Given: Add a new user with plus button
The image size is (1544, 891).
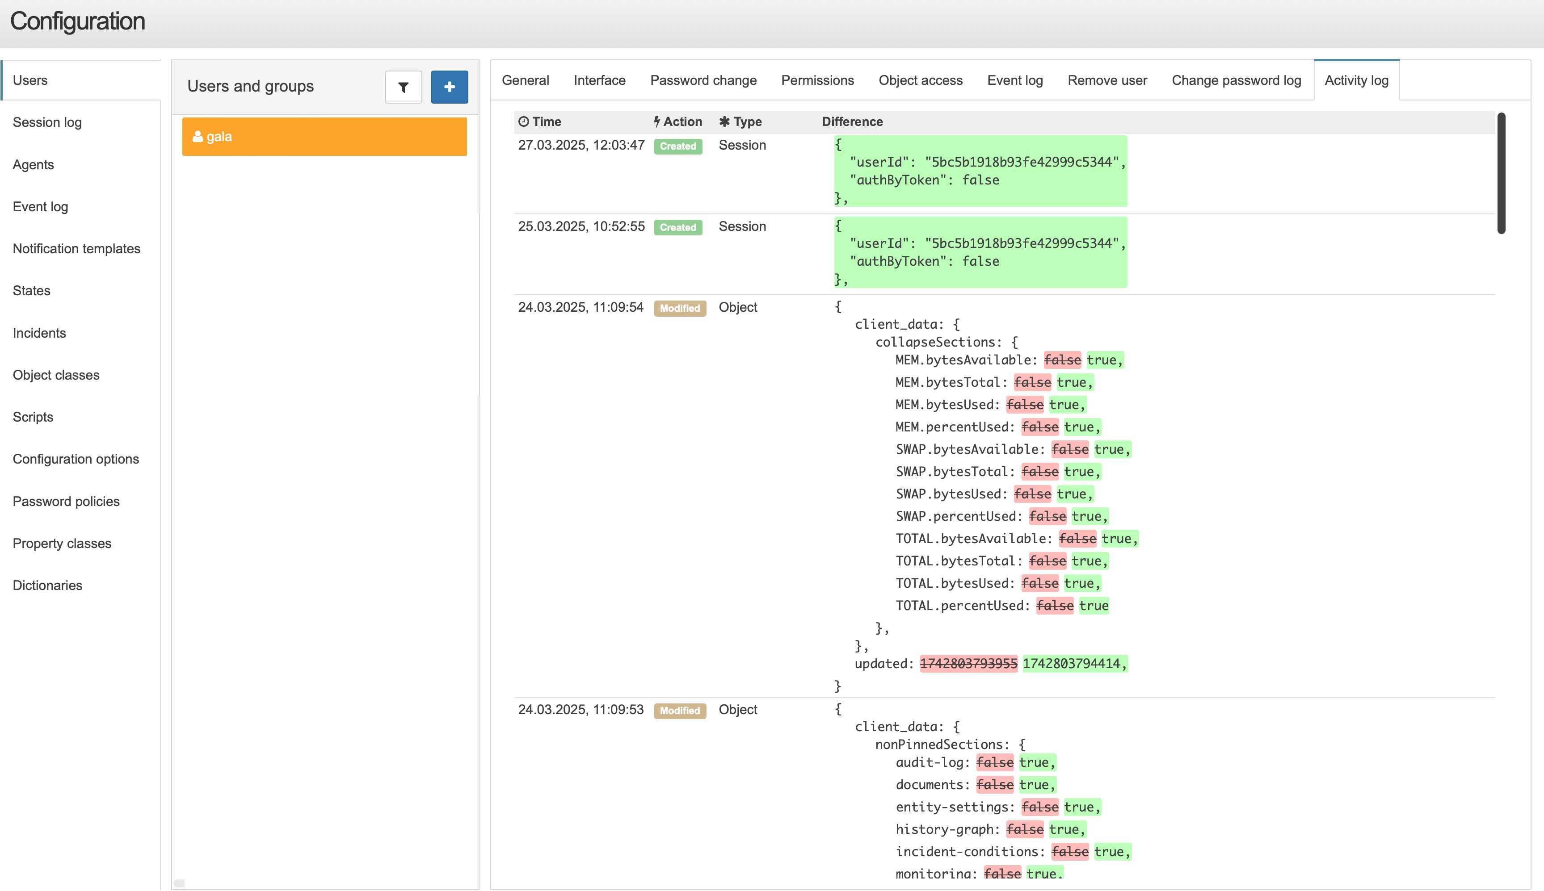Looking at the screenshot, I should (x=450, y=87).
